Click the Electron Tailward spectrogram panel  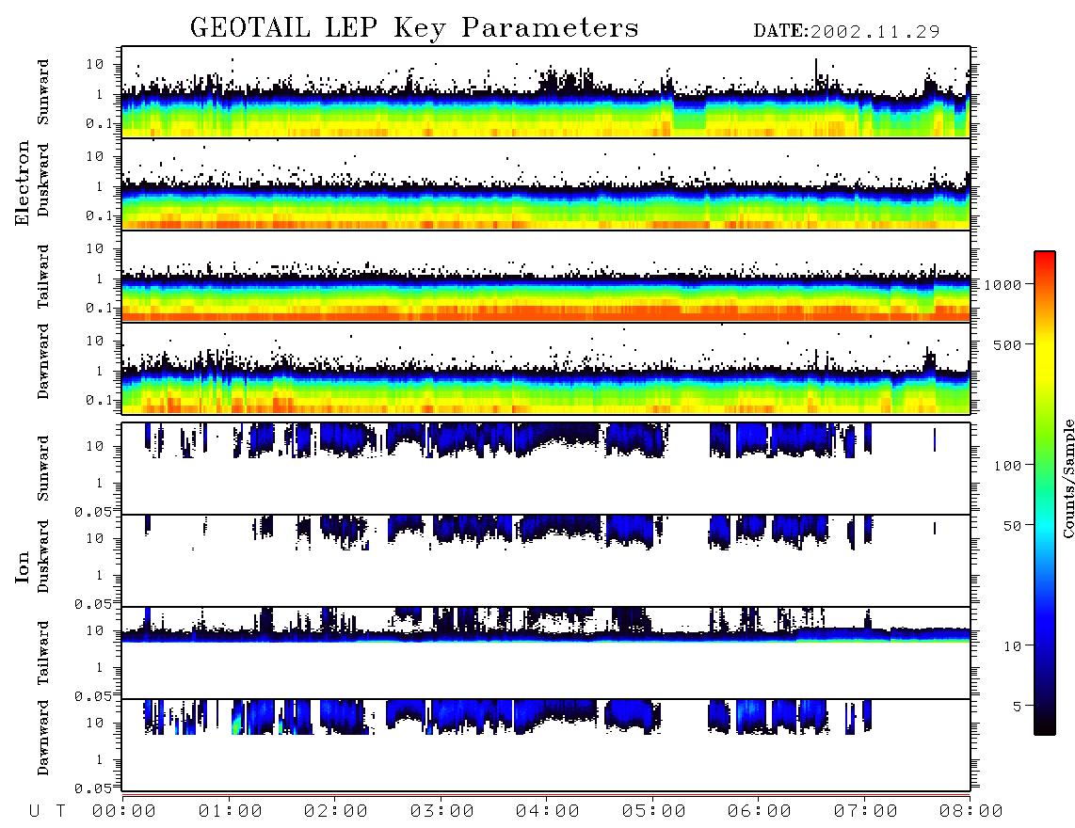click(x=546, y=276)
